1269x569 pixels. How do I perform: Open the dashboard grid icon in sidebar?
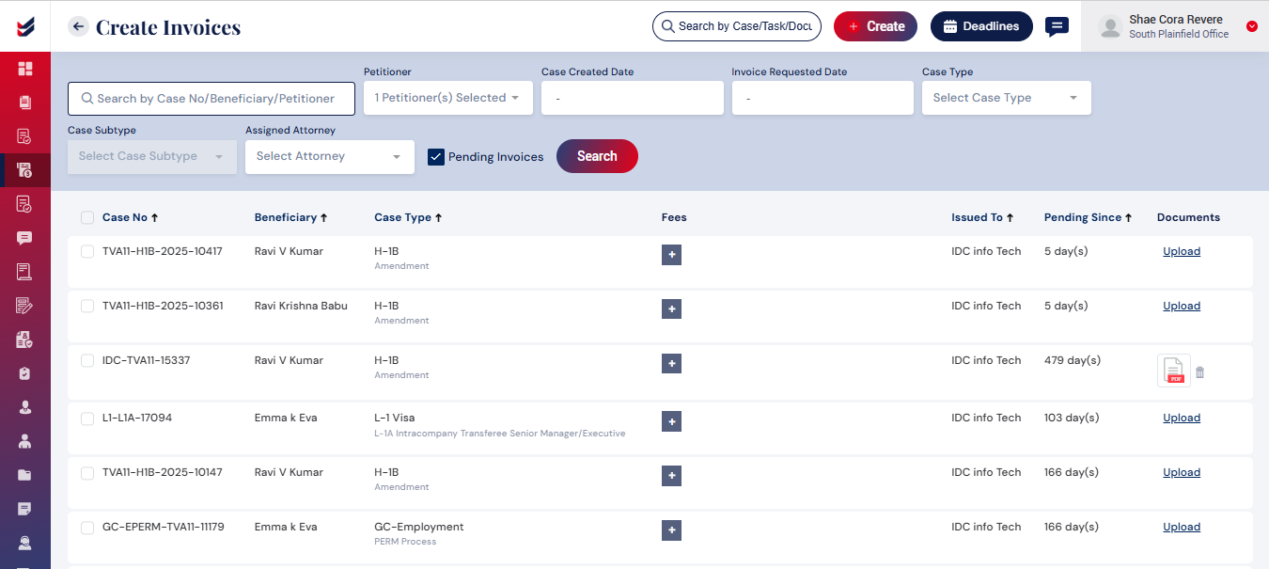[x=25, y=69]
